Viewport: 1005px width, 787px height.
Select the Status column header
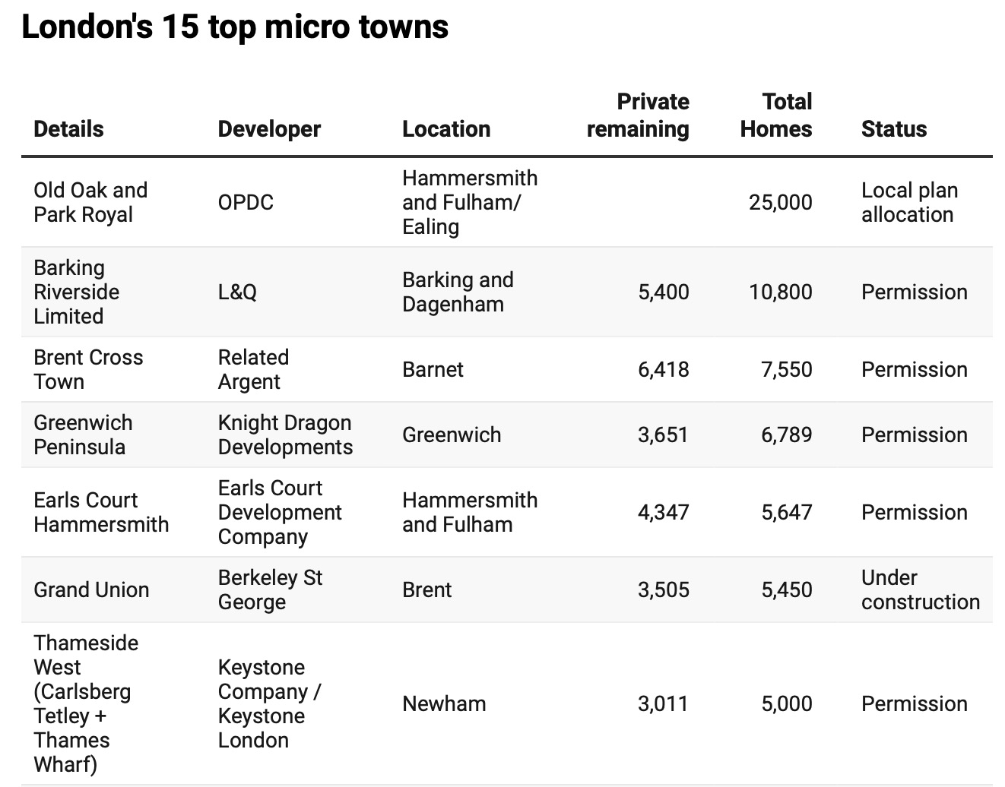893,129
